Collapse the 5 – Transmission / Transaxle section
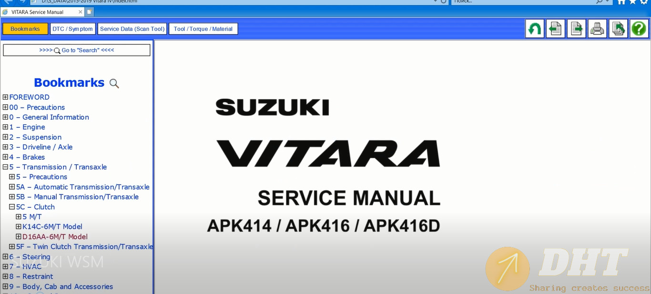 pyautogui.click(x=5, y=167)
